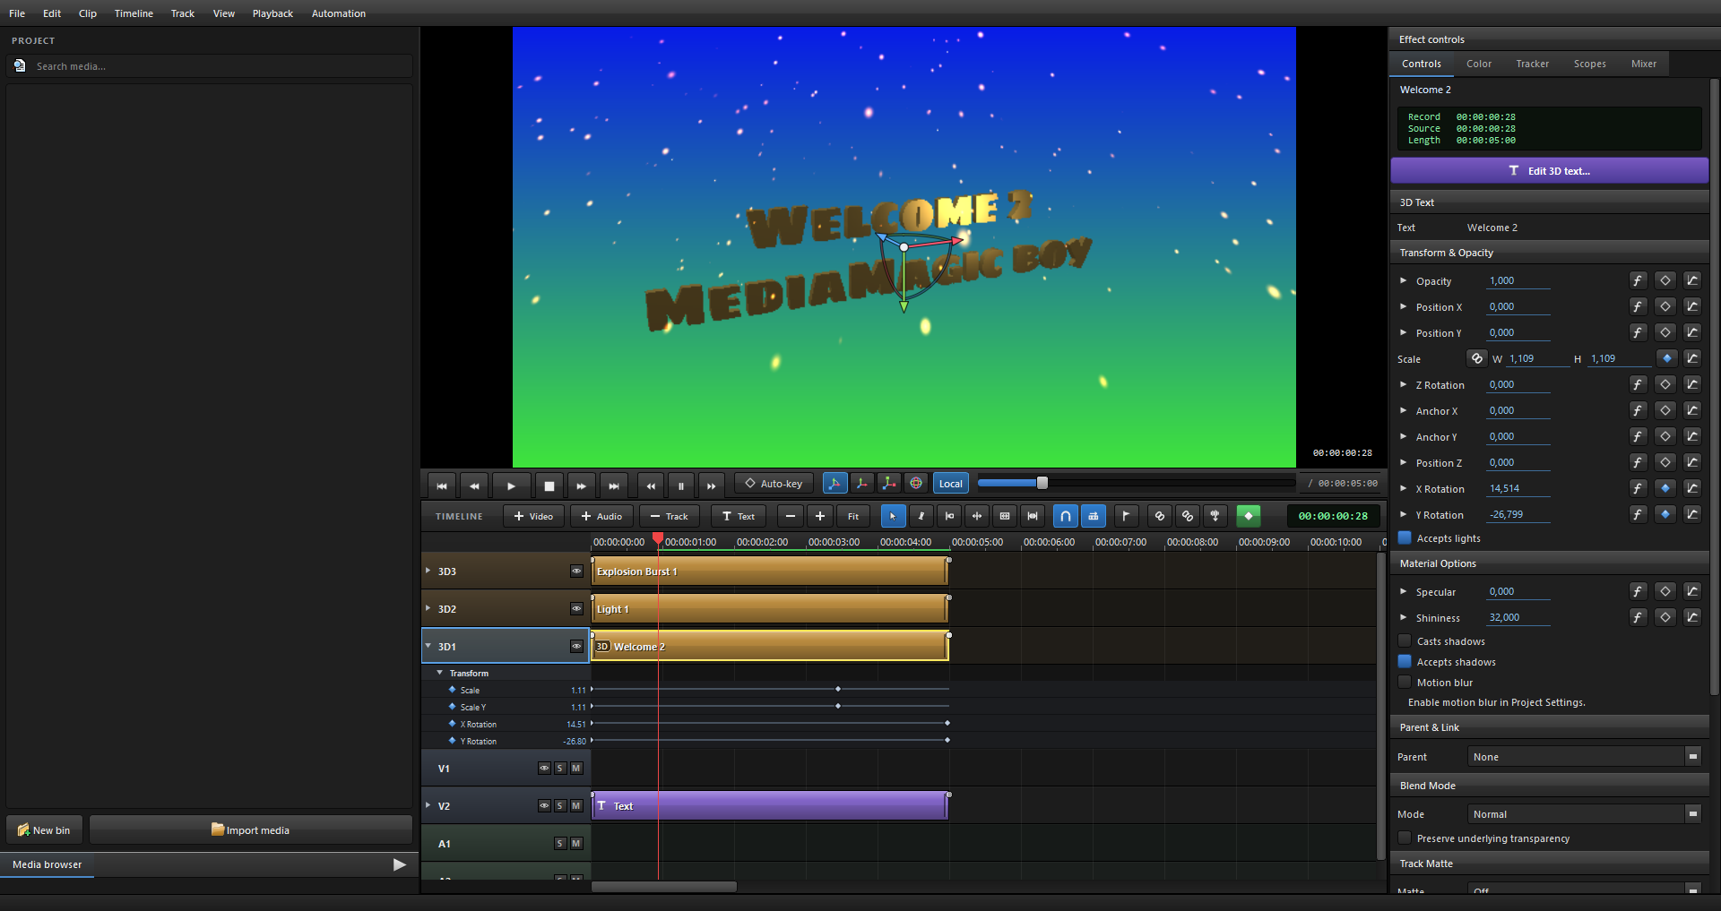This screenshot has height=911, width=1721.
Task: Toggle the ripple edit mode icon
Action: pyautogui.click(x=1094, y=516)
